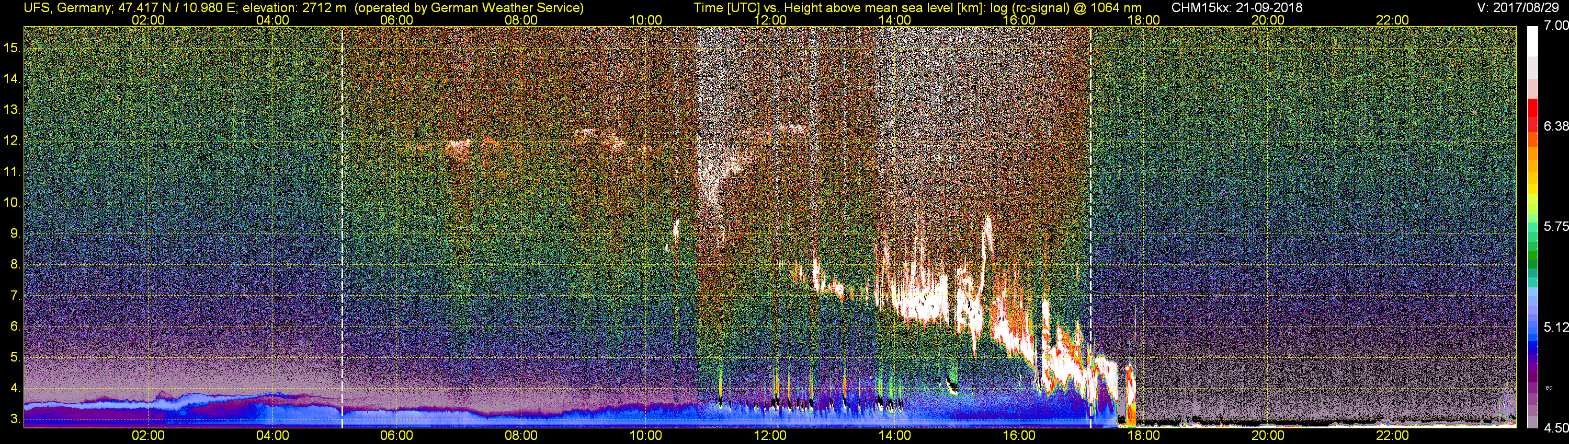Viewport: 1569px width, 444px height.
Task: Click the "11." height axis label
Action: [12, 171]
